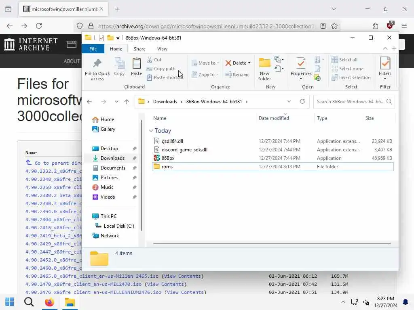Open recent locations dropdown arrow
Viewport: 414px width, 310px height.
click(x=116, y=102)
